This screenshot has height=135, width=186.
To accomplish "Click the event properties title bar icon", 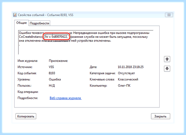I will [x=15, y=15].
